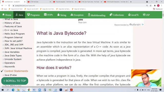Show hidden system tray icons
Screen dimensions: 164x92
[x=135, y=90]
